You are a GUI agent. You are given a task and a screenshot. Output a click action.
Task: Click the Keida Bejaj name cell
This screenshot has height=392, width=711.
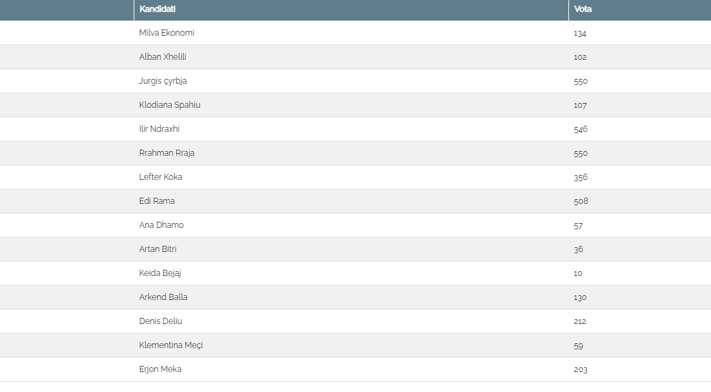tap(160, 273)
